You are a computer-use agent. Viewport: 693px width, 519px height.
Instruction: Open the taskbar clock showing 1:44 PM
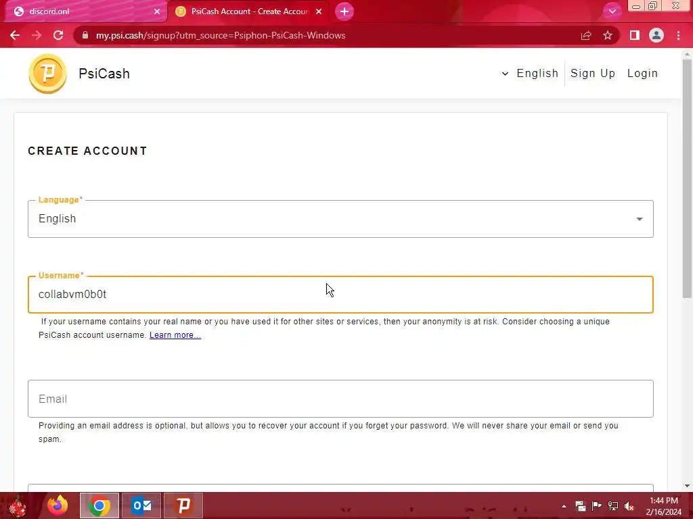[x=664, y=506]
